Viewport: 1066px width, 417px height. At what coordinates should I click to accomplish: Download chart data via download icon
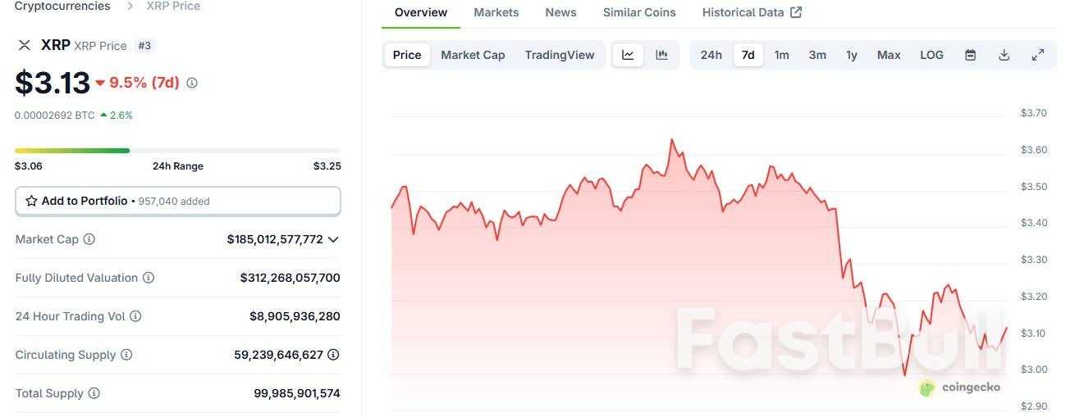[1004, 55]
